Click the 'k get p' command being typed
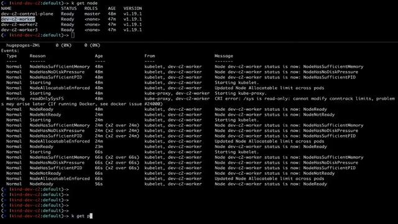The width and height of the screenshot is (398, 224). click(80, 216)
